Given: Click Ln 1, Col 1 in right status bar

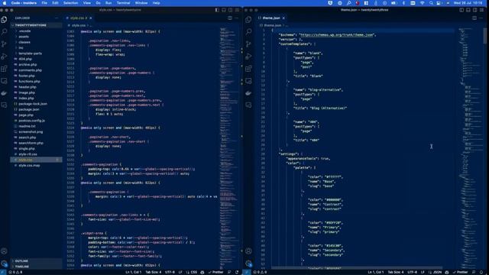Looking at the screenshot, I should click(x=376, y=272).
